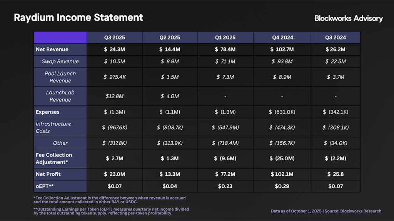Select the Q4 2024 column header
This screenshot has height=221, width=394.
click(282, 38)
